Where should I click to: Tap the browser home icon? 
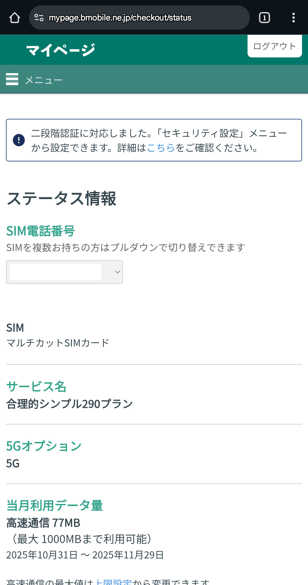pos(15,18)
